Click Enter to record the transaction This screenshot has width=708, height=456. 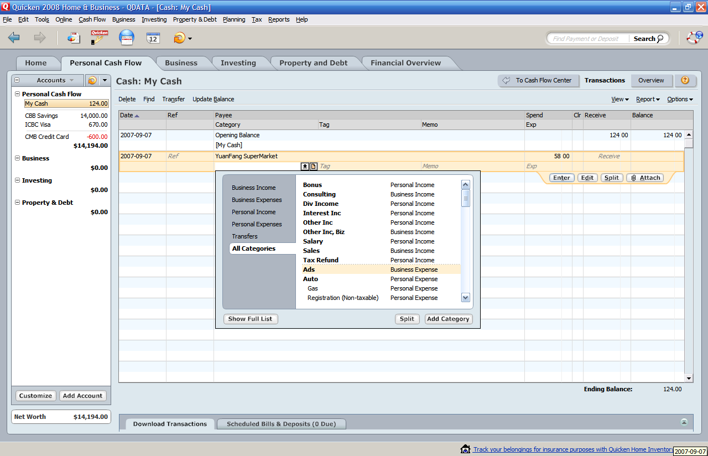[x=561, y=178]
